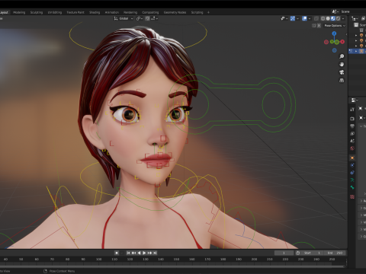Switch to material preview shading
366x274 pixels.
point(333,18)
